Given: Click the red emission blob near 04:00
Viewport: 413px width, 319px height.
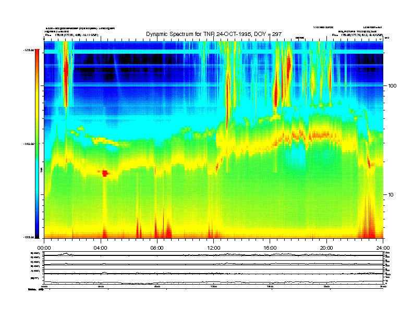Looking at the screenshot, I should coord(105,173).
